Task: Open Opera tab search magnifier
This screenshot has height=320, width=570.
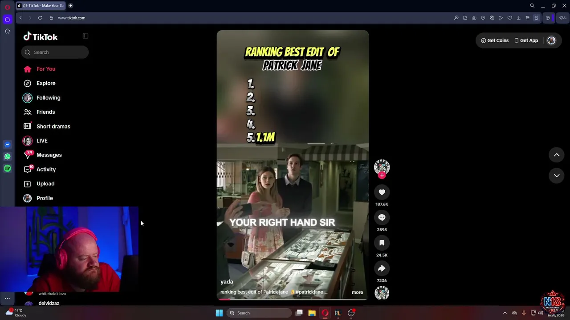Action: [x=532, y=6]
